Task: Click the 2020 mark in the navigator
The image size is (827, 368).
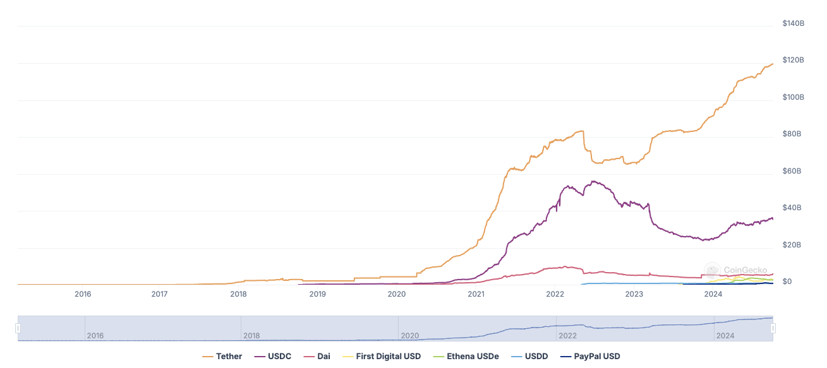Action: pyautogui.click(x=410, y=336)
